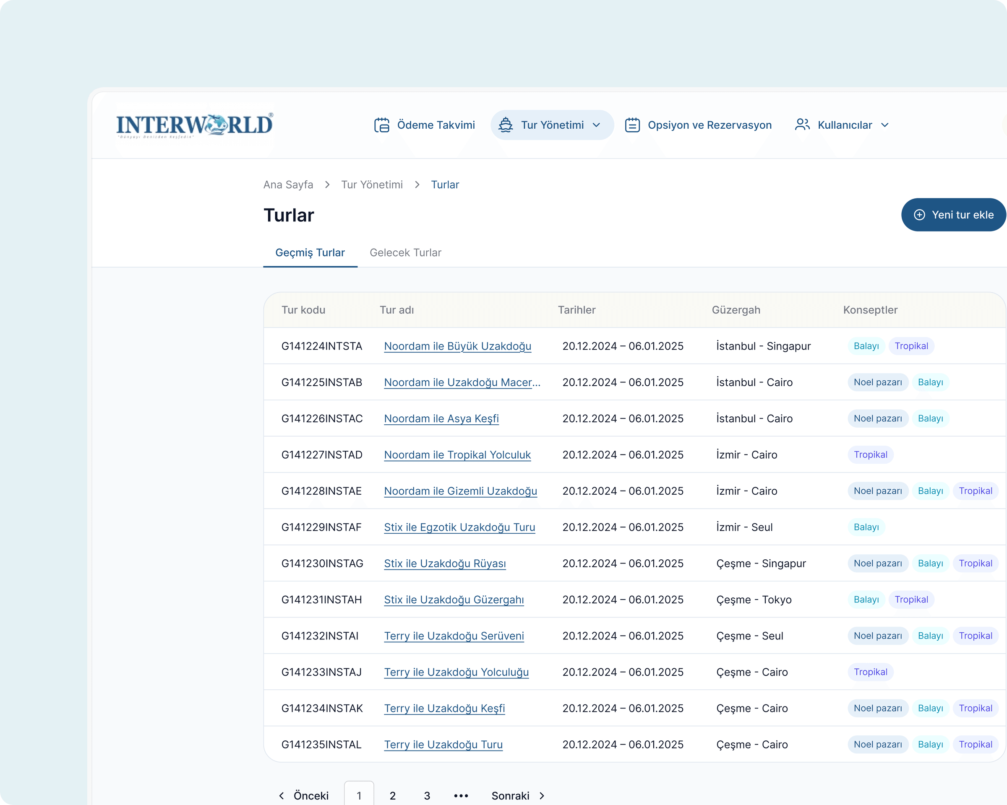The image size is (1007, 805).
Task: Click the pagination ellipsis dots
Action: (461, 796)
